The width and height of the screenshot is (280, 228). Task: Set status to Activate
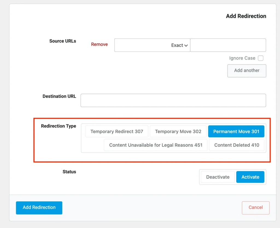(x=250, y=177)
